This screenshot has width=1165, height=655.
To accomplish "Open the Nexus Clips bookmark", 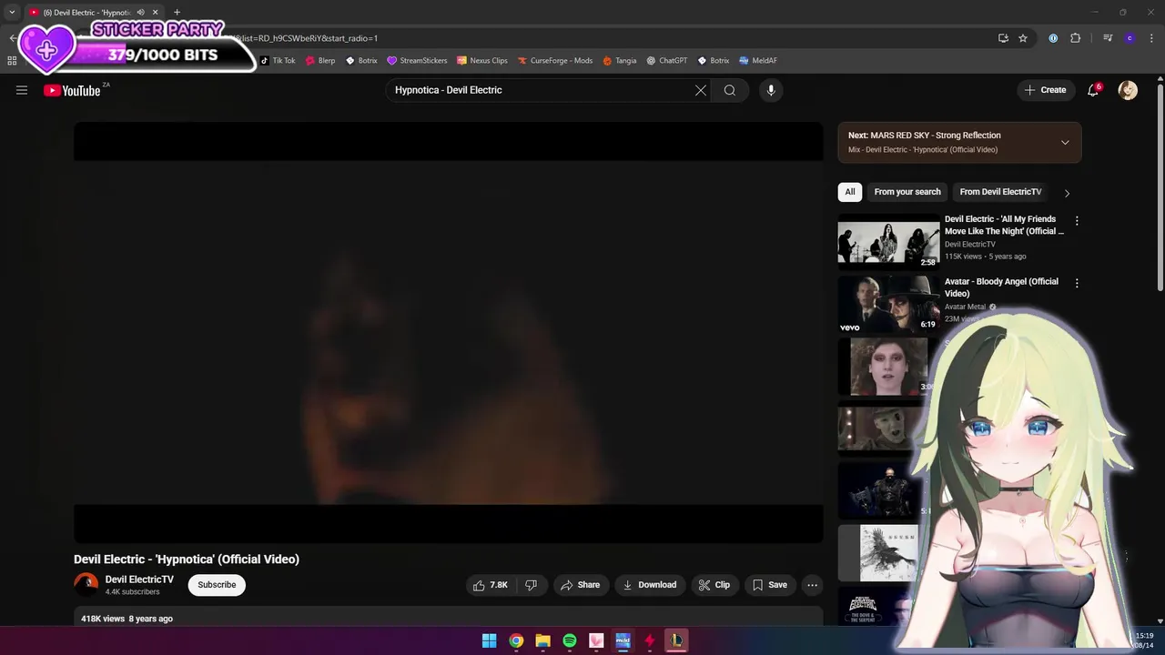I will tap(482, 61).
